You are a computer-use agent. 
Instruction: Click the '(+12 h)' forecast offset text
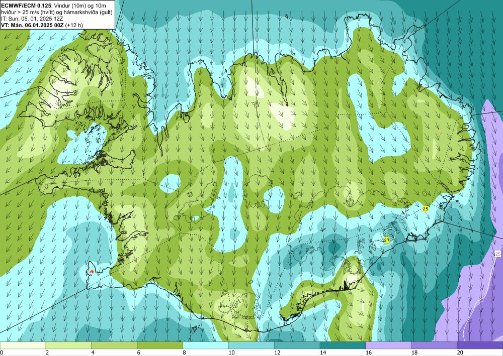pos(74,25)
